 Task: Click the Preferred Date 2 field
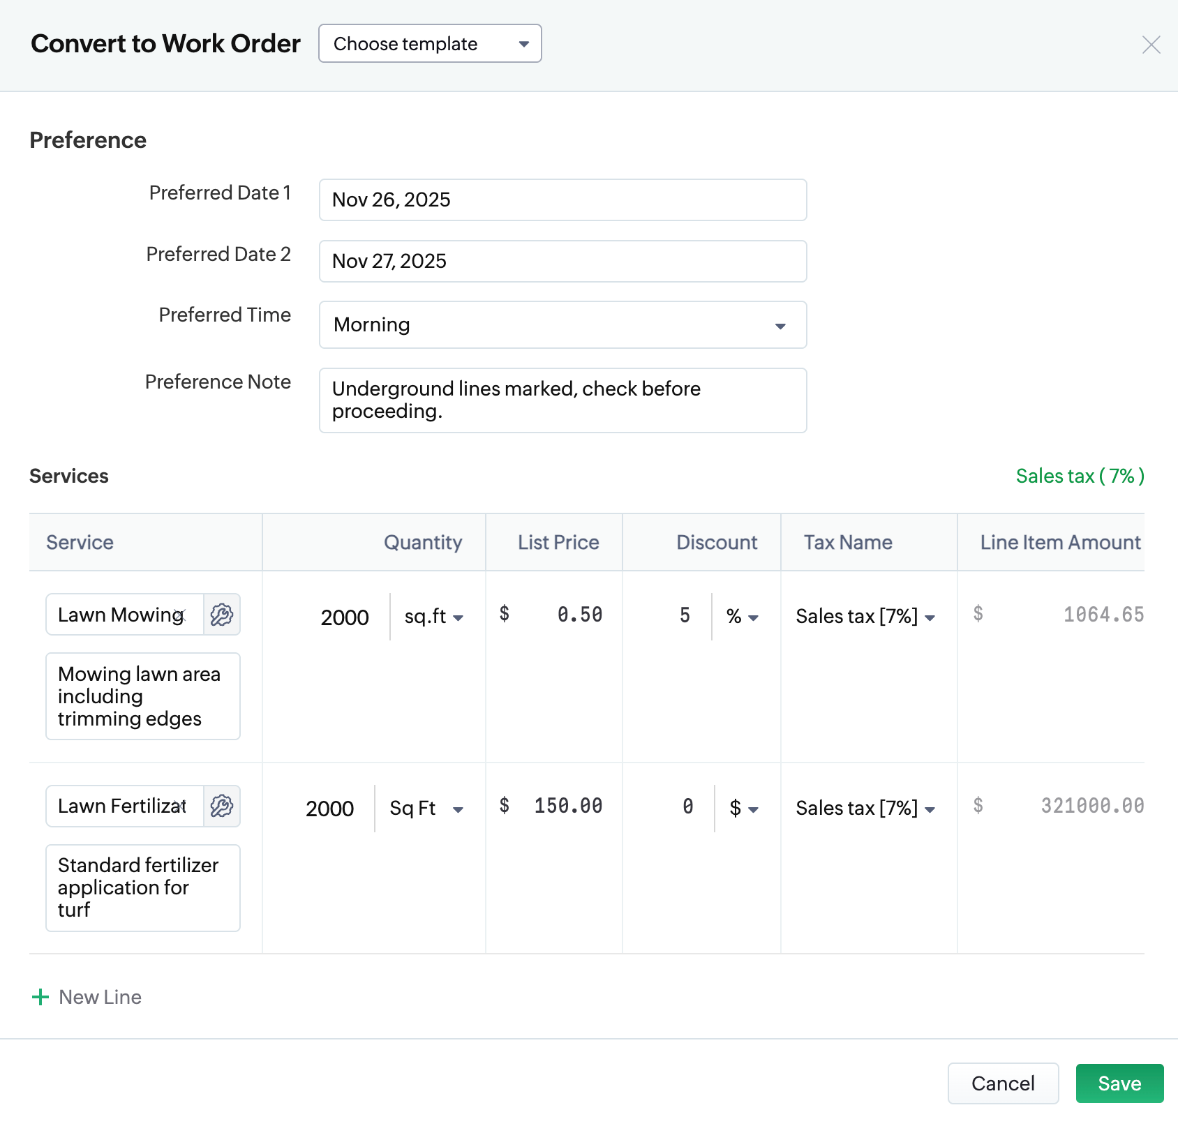click(x=562, y=262)
